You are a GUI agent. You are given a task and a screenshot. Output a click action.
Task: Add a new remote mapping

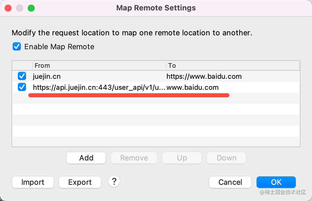[x=86, y=158]
